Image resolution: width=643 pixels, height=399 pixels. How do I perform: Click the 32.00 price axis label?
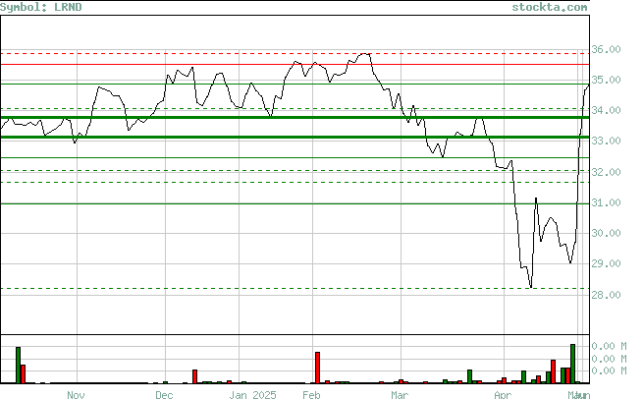pyautogui.click(x=606, y=172)
